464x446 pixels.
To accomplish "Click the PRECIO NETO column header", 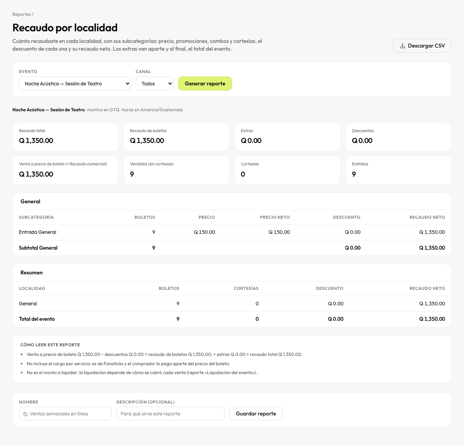I will [275, 217].
